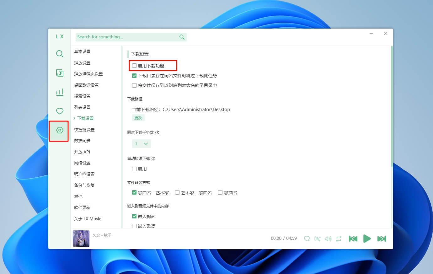The width and height of the screenshot is (433, 274).
Task: Open My Collection heart icon
Action: 60,111
